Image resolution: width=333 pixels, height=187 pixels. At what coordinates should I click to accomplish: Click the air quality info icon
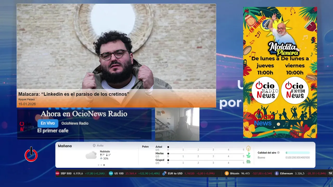[x=278, y=153]
